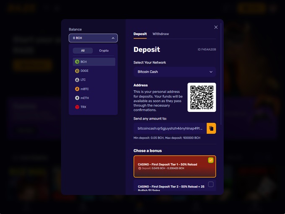Click the chevron in the balance selector
Image resolution: width=285 pixels, height=214 pixels.
coord(113,38)
